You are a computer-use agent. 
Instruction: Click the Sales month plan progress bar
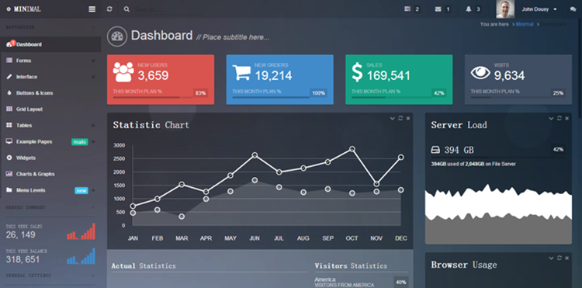[x=391, y=98]
